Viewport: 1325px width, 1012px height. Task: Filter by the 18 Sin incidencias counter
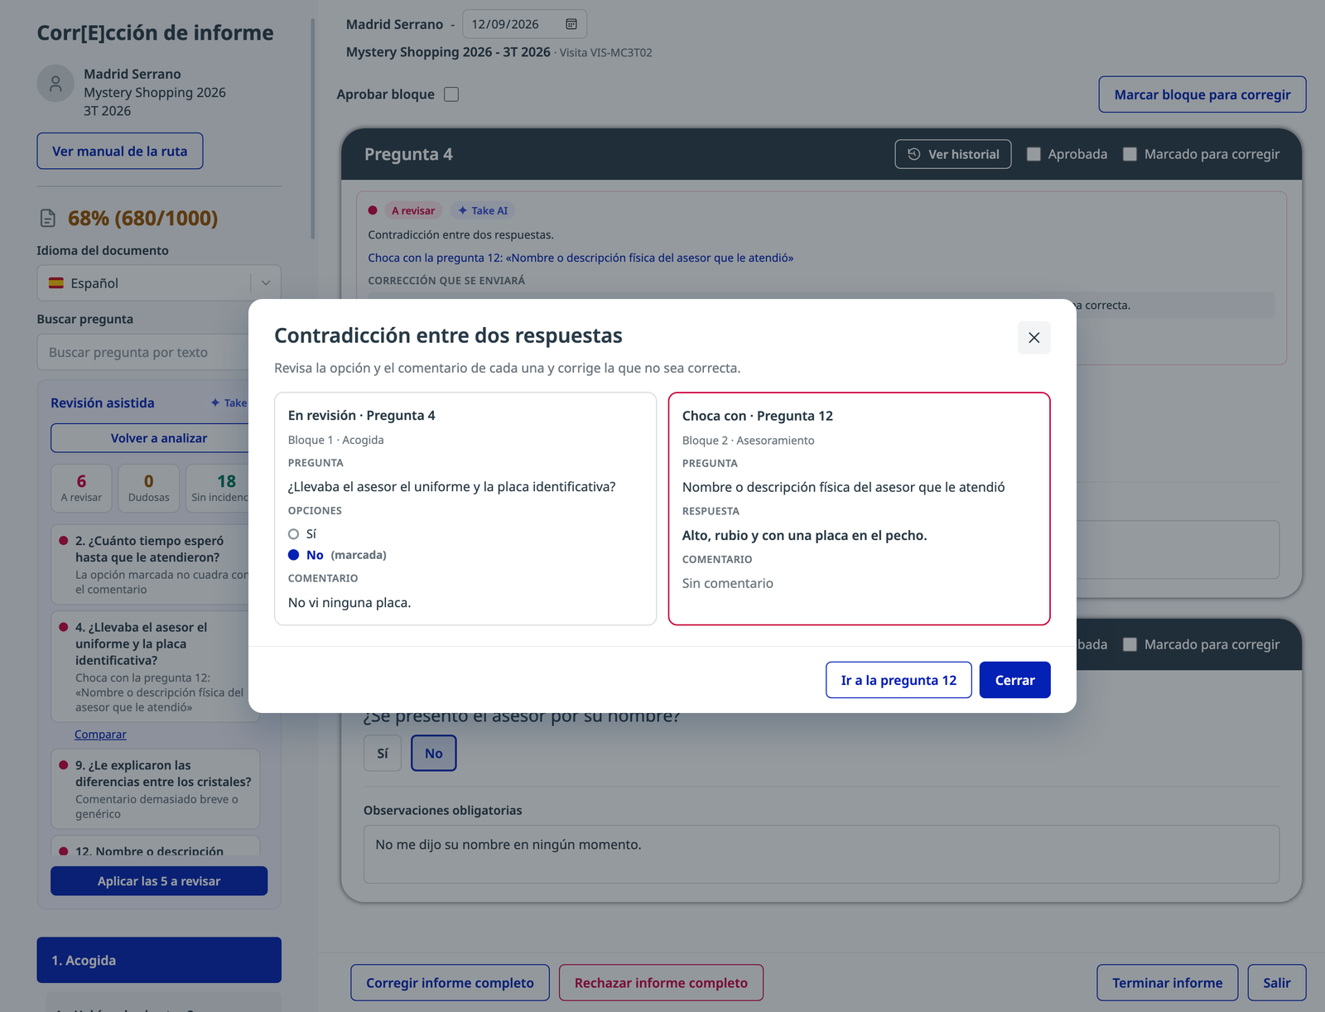pos(218,488)
